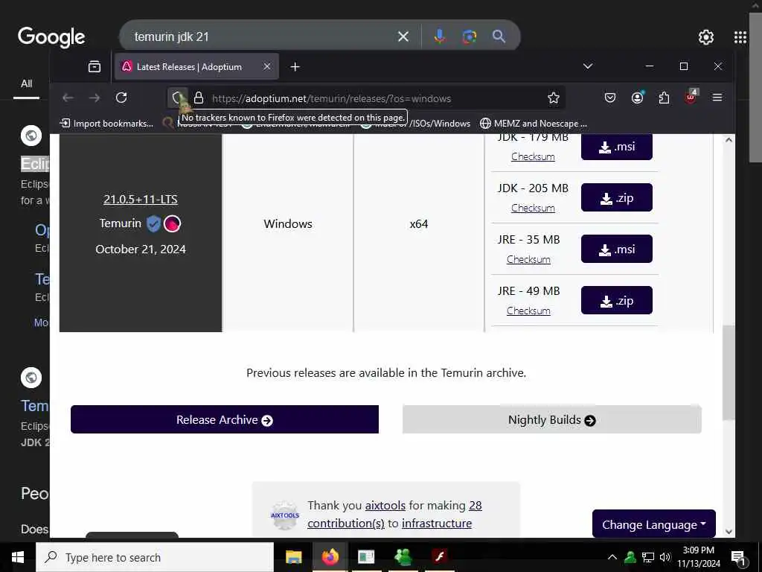Open Import bookmarks item
This screenshot has width=762, height=572.
[x=106, y=124]
